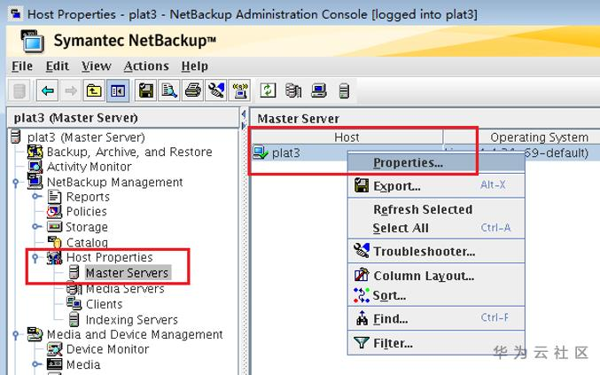The height and width of the screenshot is (375, 600).
Task: Select the plat3 host row
Action: [285, 152]
